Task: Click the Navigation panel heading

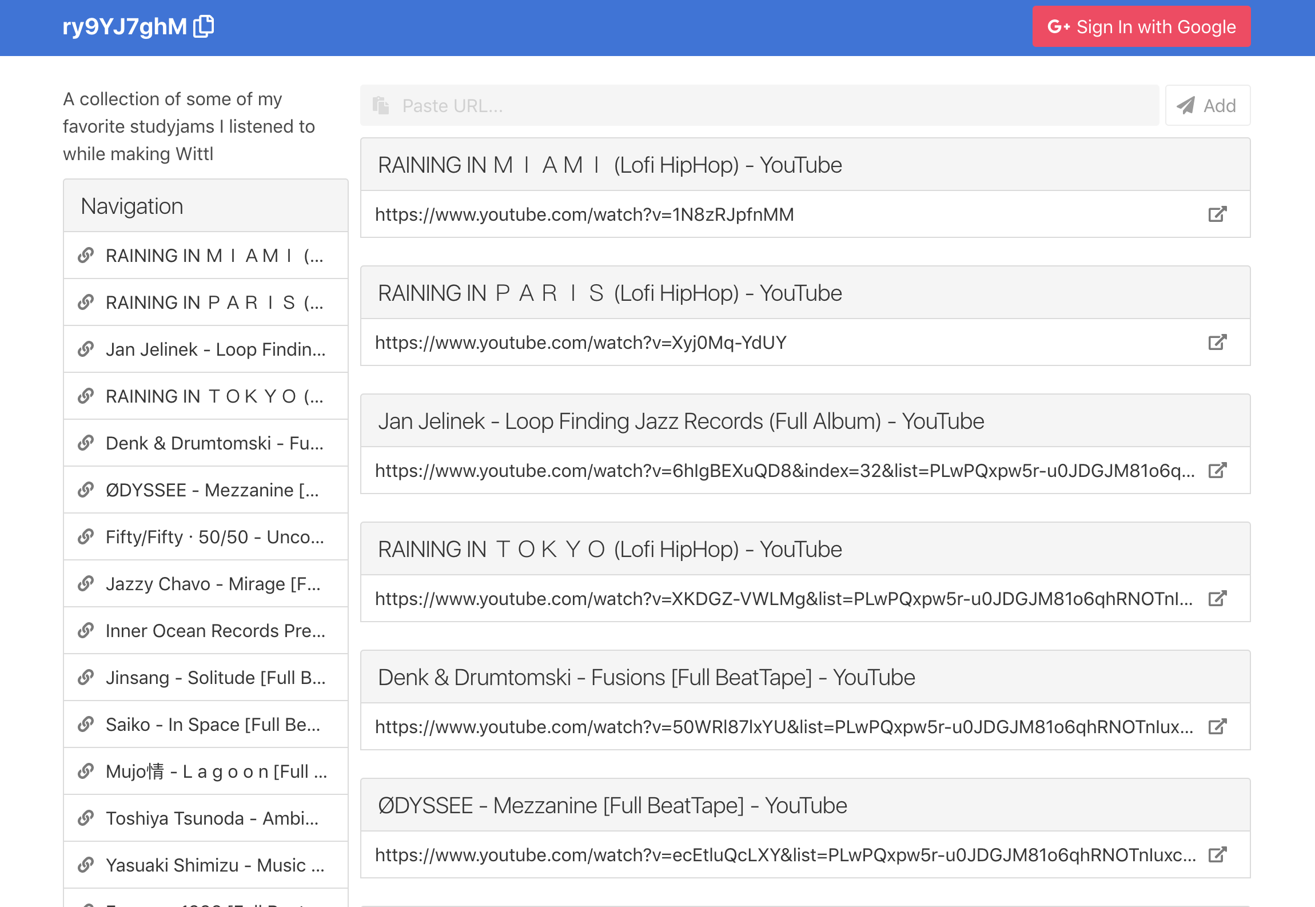Action: 132,206
